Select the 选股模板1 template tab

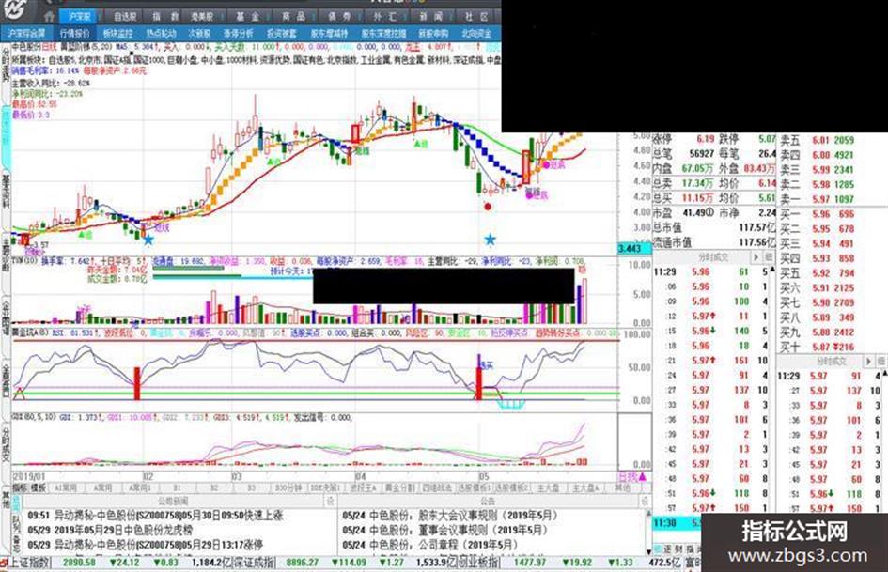click(474, 487)
